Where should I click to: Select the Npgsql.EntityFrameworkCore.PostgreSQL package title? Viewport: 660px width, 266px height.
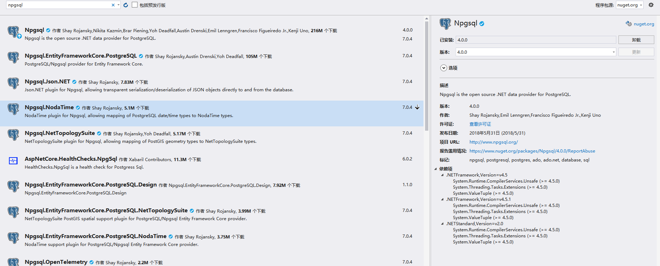point(81,56)
